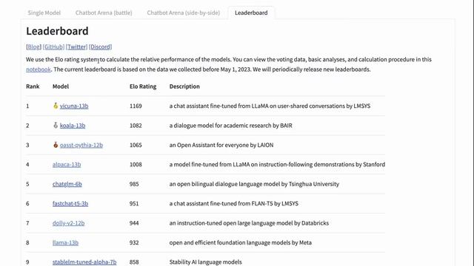
Task: Open the vicuna-13b model link
Action: (x=74, y=106)
